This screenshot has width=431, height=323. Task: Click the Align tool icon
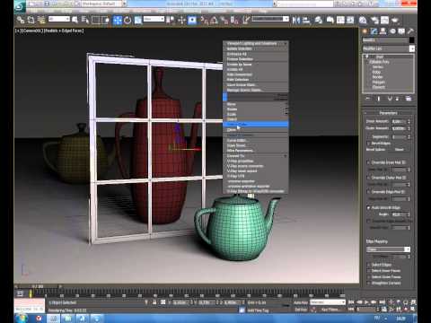306,20
